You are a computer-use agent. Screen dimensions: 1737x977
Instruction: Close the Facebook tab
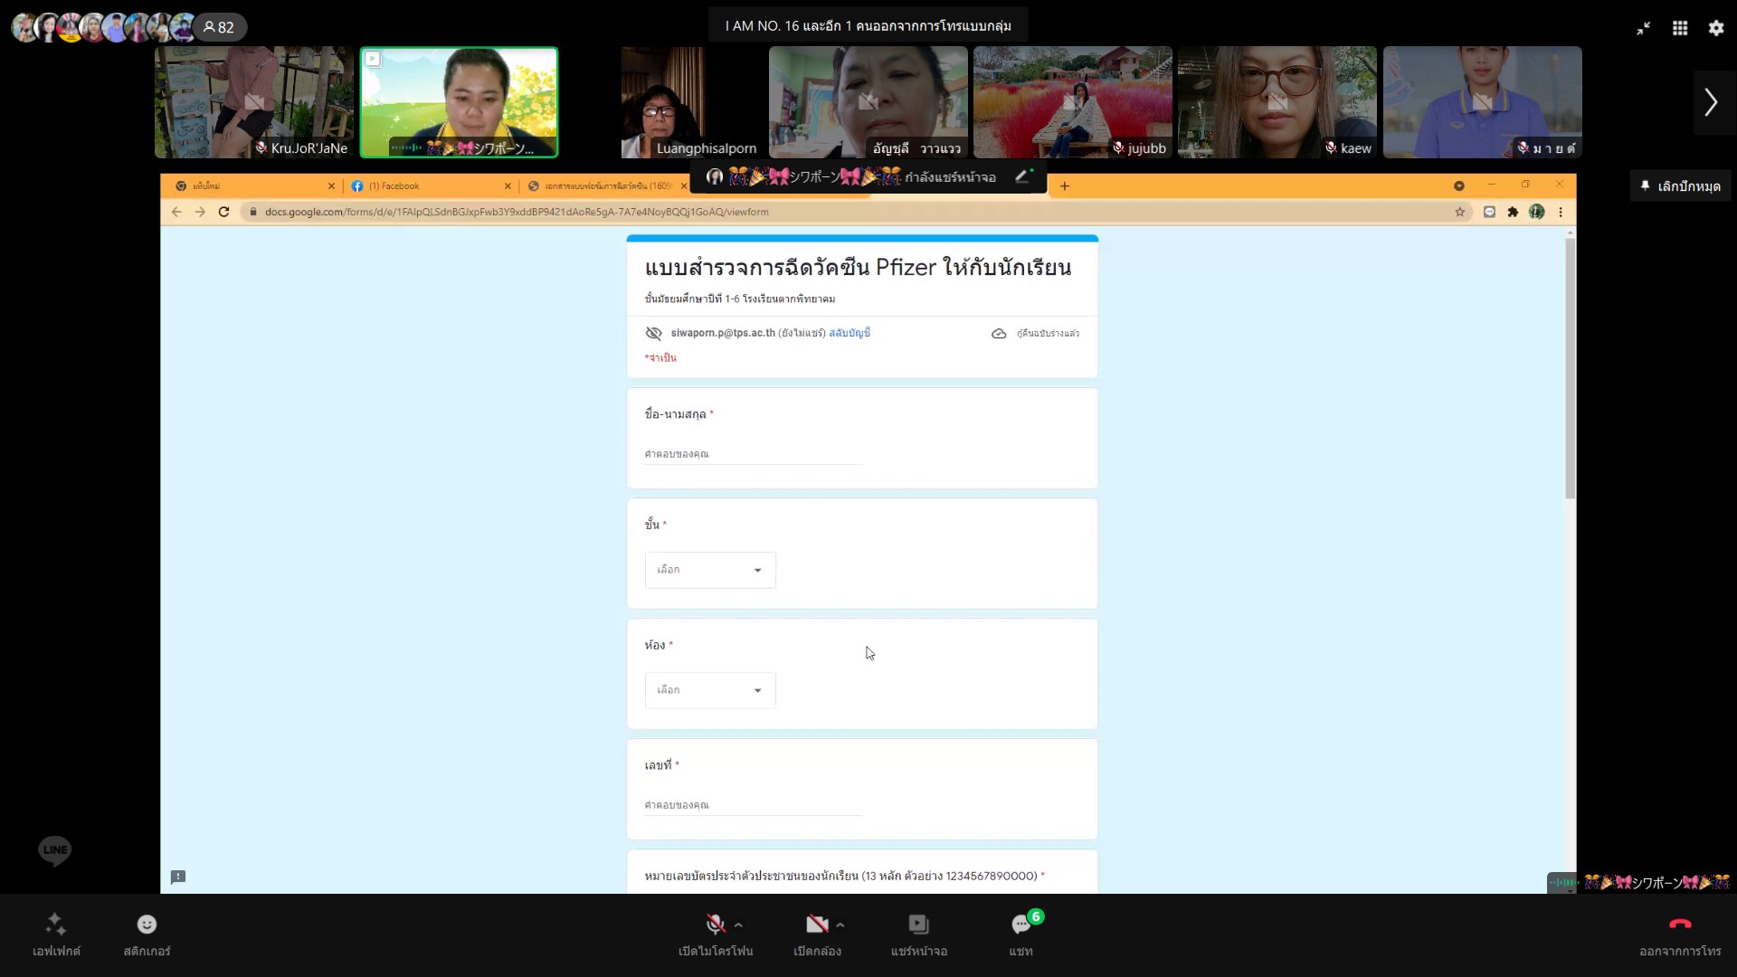[508, 186]
